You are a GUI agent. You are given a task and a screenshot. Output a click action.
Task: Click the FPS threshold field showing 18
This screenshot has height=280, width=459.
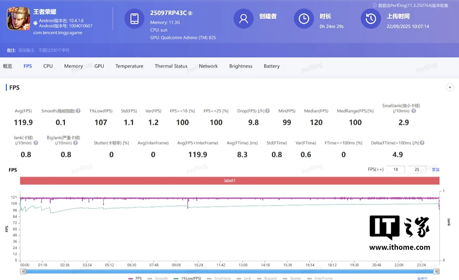pos(396,169)
